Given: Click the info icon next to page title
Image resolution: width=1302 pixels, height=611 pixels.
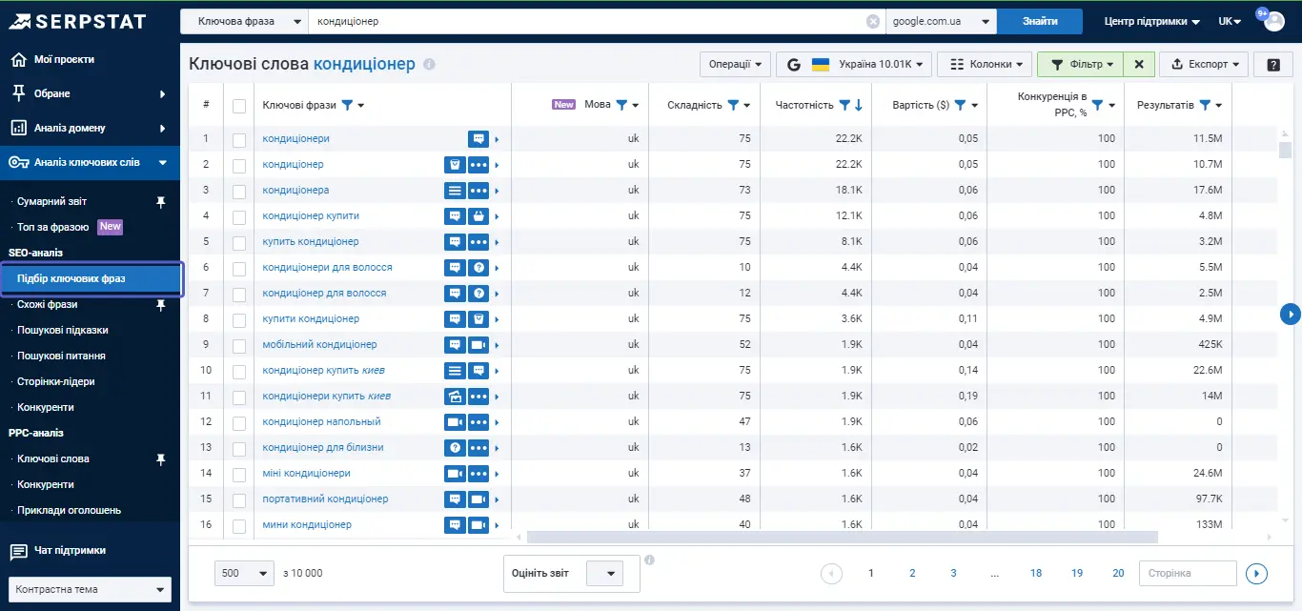Looking at the screenshot, I should 429,65.
